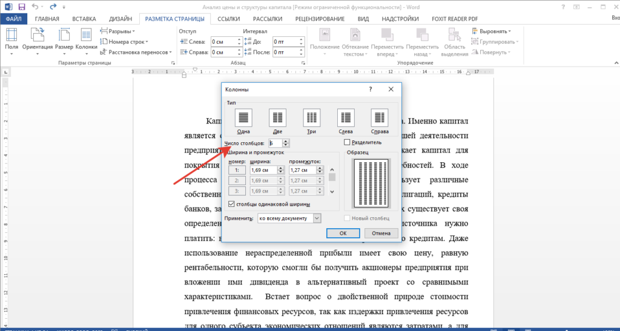
Task: Open the ССЫЛКИ ribbon tab
Action: [229, 19]
